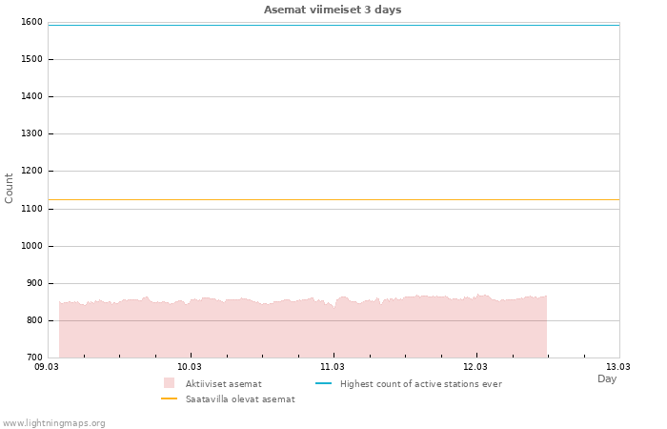Click 'Highest count of active stations ever' legend text
The height and width of the screenshot is (429, 667).
click(x=420, y=384)
